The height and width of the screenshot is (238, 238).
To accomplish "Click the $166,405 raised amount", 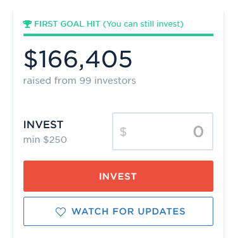I will (x=78, y=59).
